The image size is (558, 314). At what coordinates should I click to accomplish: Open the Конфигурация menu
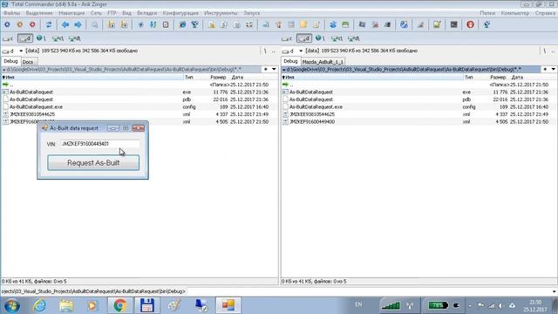pyautogui.click(x=180, y=13)
